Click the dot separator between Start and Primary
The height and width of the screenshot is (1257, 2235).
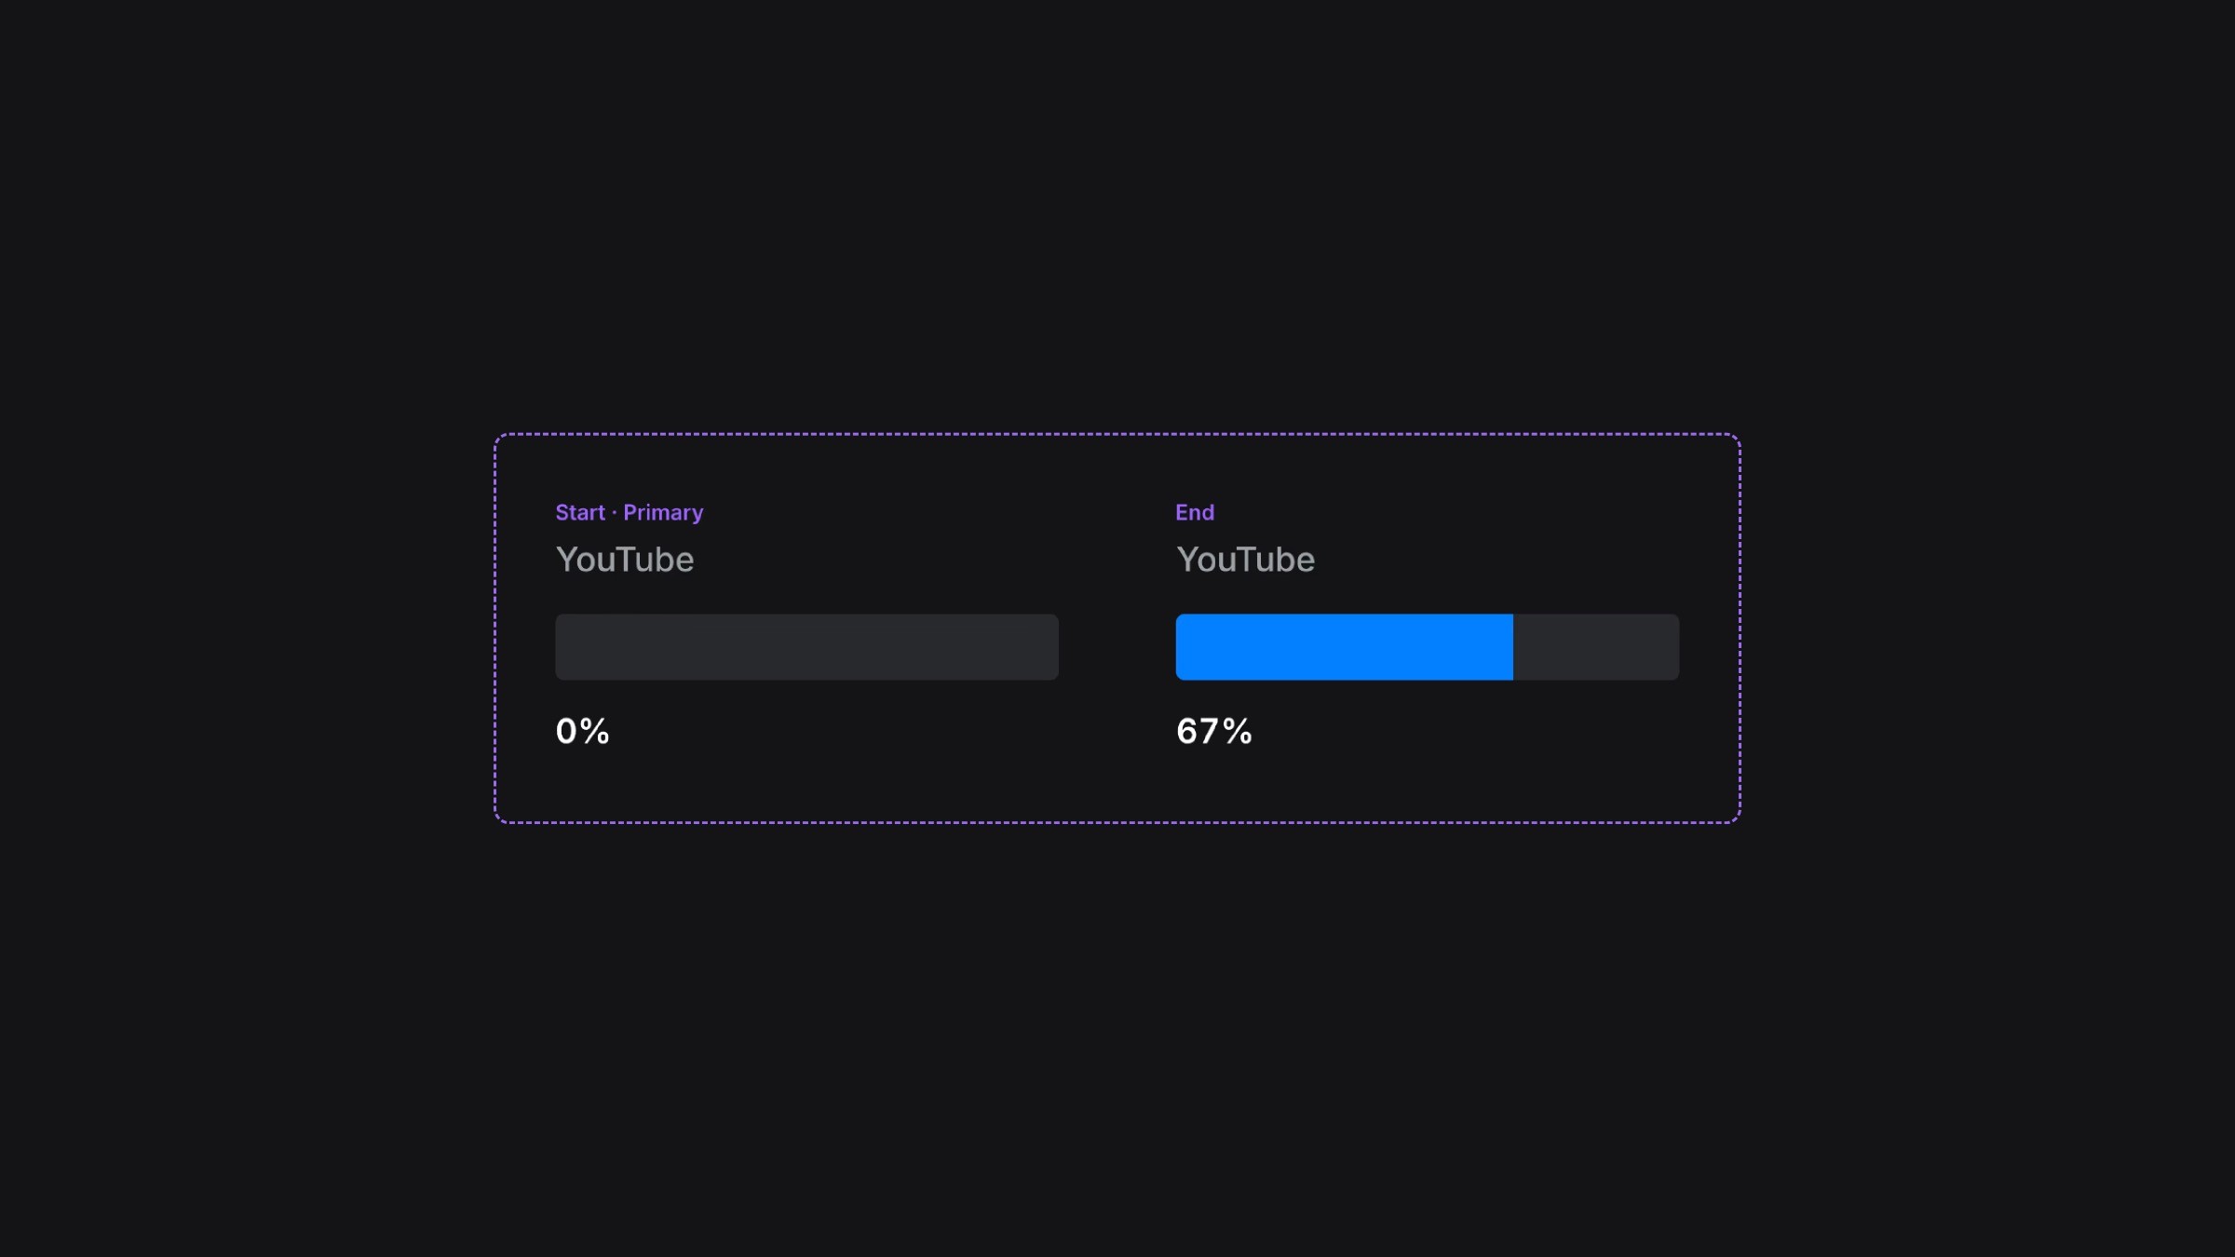[615, 512]
